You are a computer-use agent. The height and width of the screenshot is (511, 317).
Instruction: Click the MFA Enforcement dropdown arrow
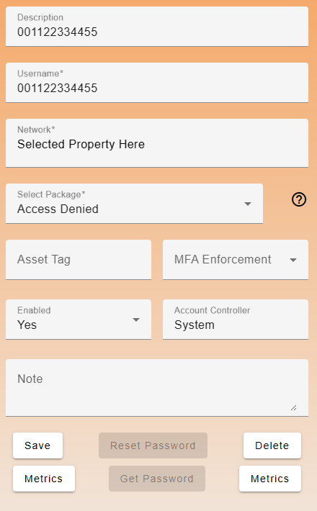tap(293, 260)
